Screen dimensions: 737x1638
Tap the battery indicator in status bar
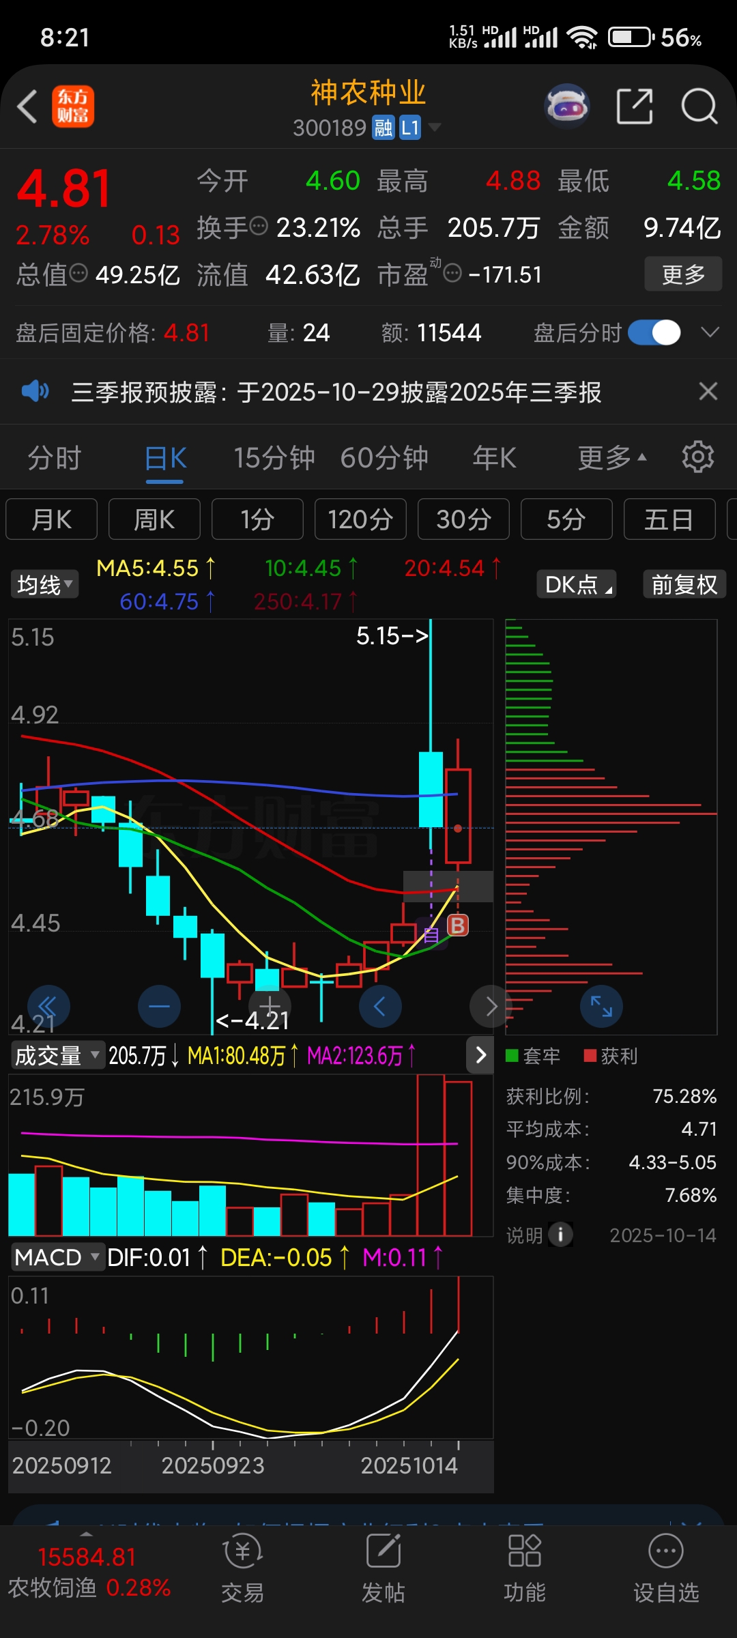631,37
